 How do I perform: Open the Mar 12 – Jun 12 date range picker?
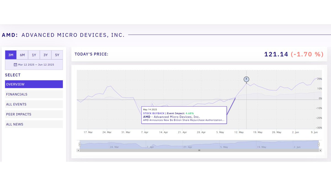coord(36,65)
